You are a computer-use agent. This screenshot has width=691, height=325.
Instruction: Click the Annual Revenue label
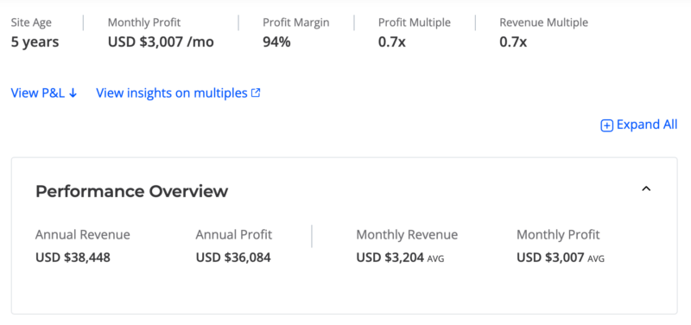click(x=83, y=234)
